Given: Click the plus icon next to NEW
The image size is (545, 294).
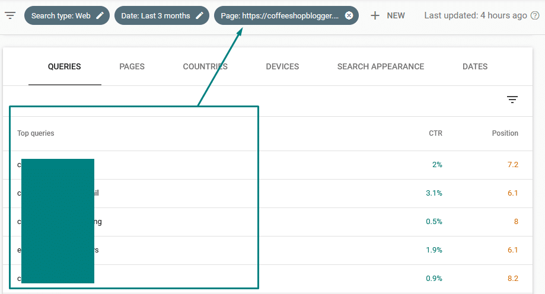Looking at the screenshot, I should [x=375, y=15].
